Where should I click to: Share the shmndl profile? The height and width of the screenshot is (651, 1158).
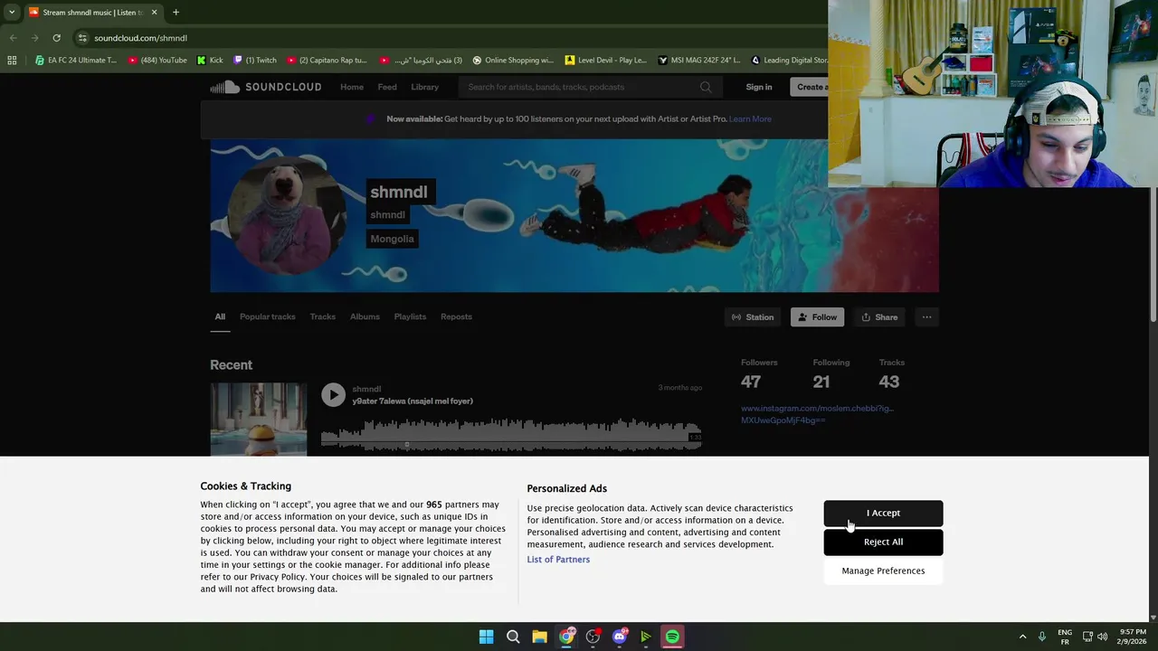879,317
